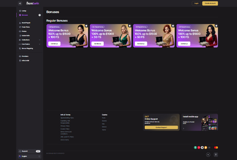
Task: Click the Create Account button
Action: [210, 3]
